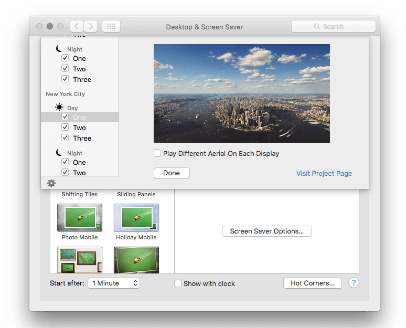The height and width of the screenshot is (328, 406).
Task: Uncheck New York City Day Two checkbox
Action: [65, 127]
